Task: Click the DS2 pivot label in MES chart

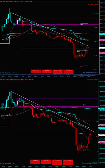Action: pyautogui.click(x=82, y=66)
